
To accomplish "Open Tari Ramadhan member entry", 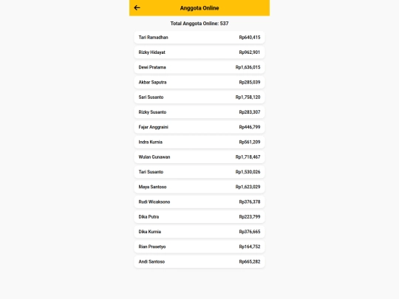I will pyautogui.click(x=199, y=38).
